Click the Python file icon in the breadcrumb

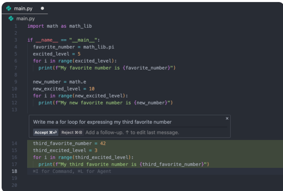pos(11,19)
